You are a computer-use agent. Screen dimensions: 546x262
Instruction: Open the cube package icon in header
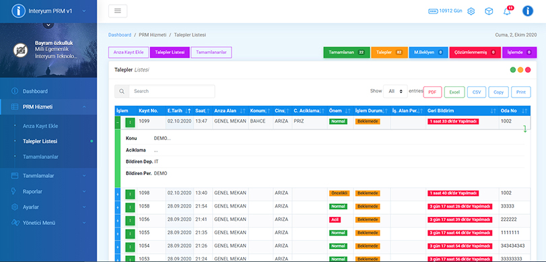489,11
